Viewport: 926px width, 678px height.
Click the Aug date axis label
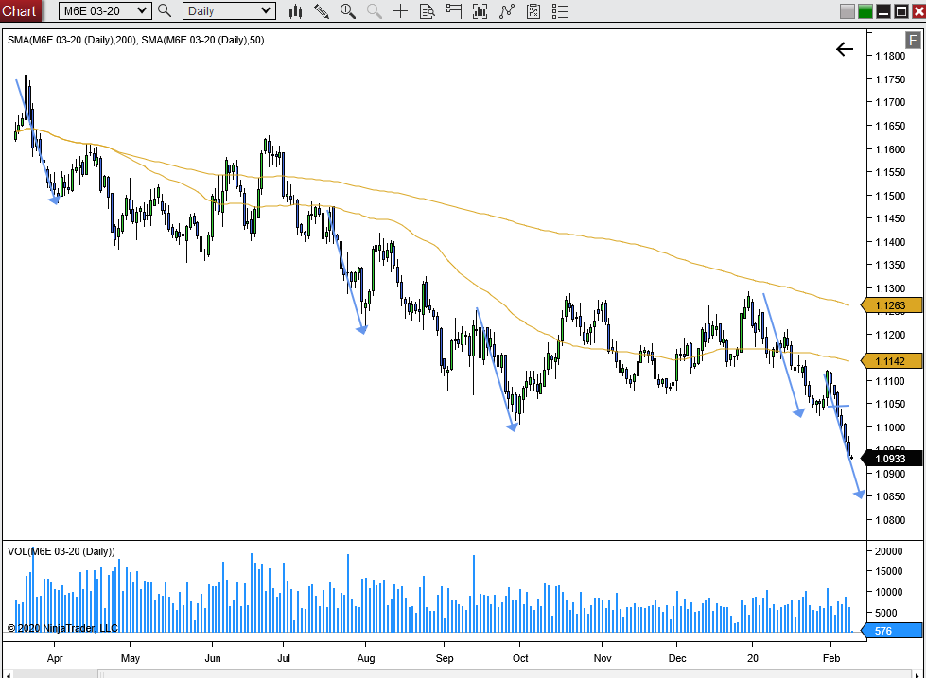365,658
